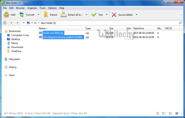Sort by the Info column header
The height and width of the screenshot is (118, 185).
coord(123,28)
